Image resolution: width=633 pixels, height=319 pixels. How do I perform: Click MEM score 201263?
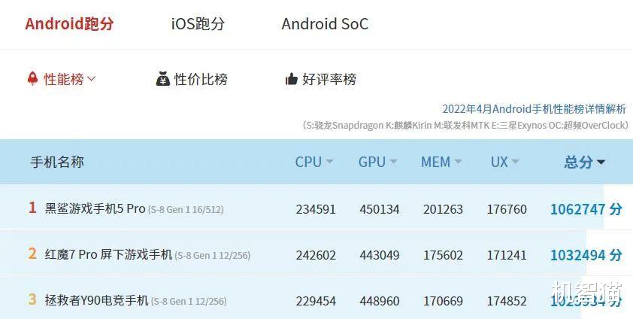(444, 210)
